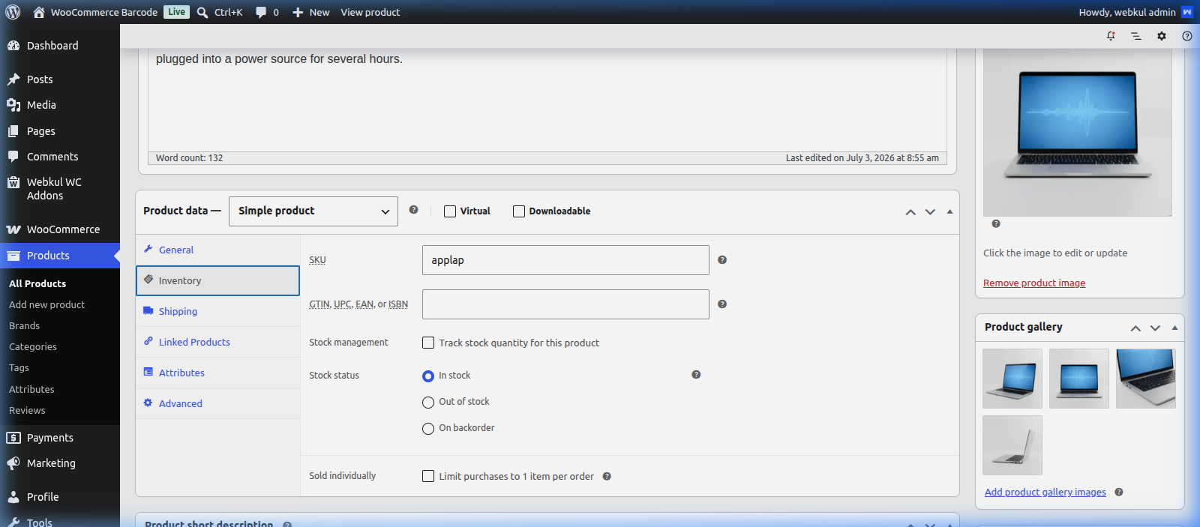
Task: Collapse the Product data panel
Action: [949, 212]
